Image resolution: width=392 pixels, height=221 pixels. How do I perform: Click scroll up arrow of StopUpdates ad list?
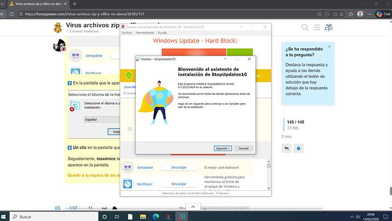coord(269,162)
